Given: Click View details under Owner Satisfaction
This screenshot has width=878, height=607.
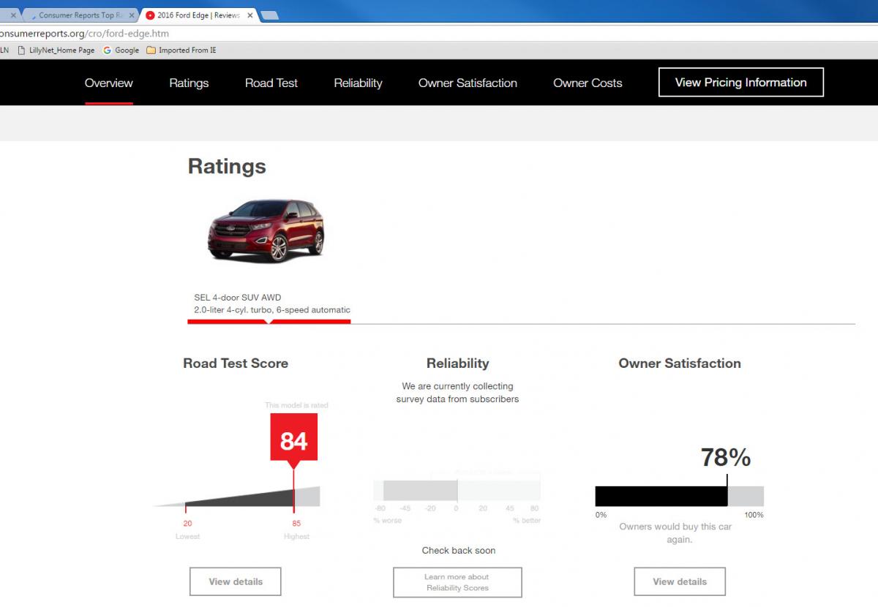Looking at the screenshot, I should (680, 581).
